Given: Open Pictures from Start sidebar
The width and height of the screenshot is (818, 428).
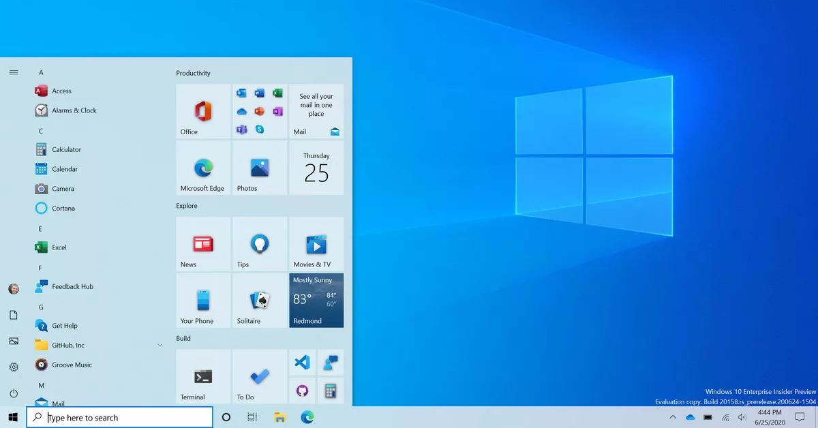Looking at the screenshot, I should (14, 341).
